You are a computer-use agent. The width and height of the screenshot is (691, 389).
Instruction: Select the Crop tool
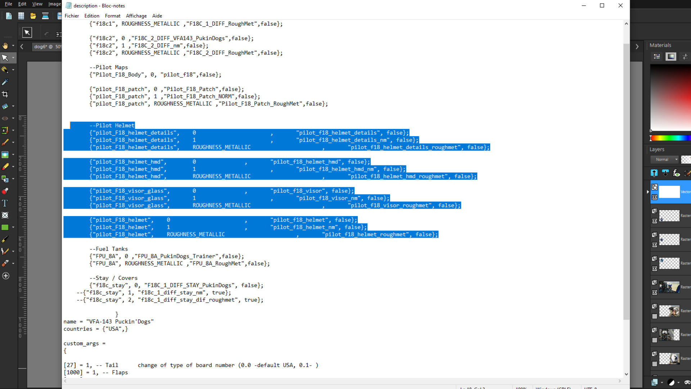5,94
